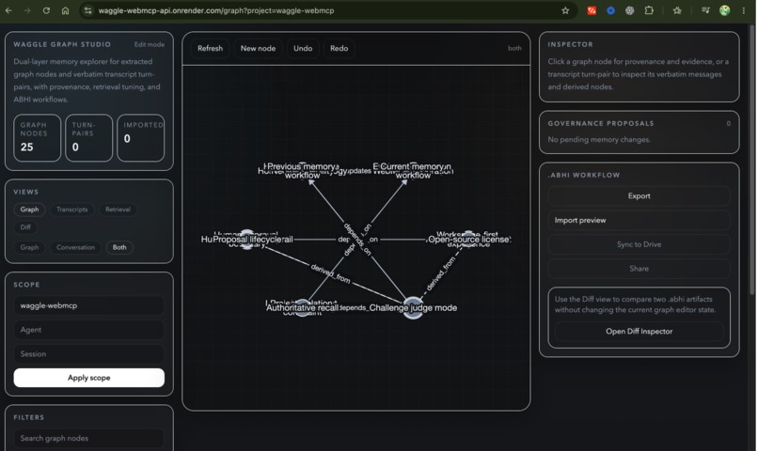Click the Imported 0 stat card
This screenshot has width=758, height=451.
(x=141, y=138)
